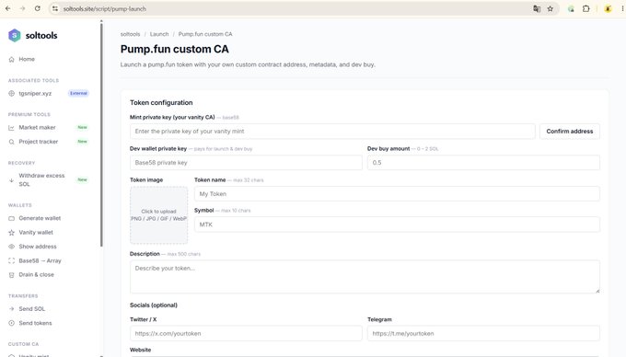Click the Send tokens icon

12,323
